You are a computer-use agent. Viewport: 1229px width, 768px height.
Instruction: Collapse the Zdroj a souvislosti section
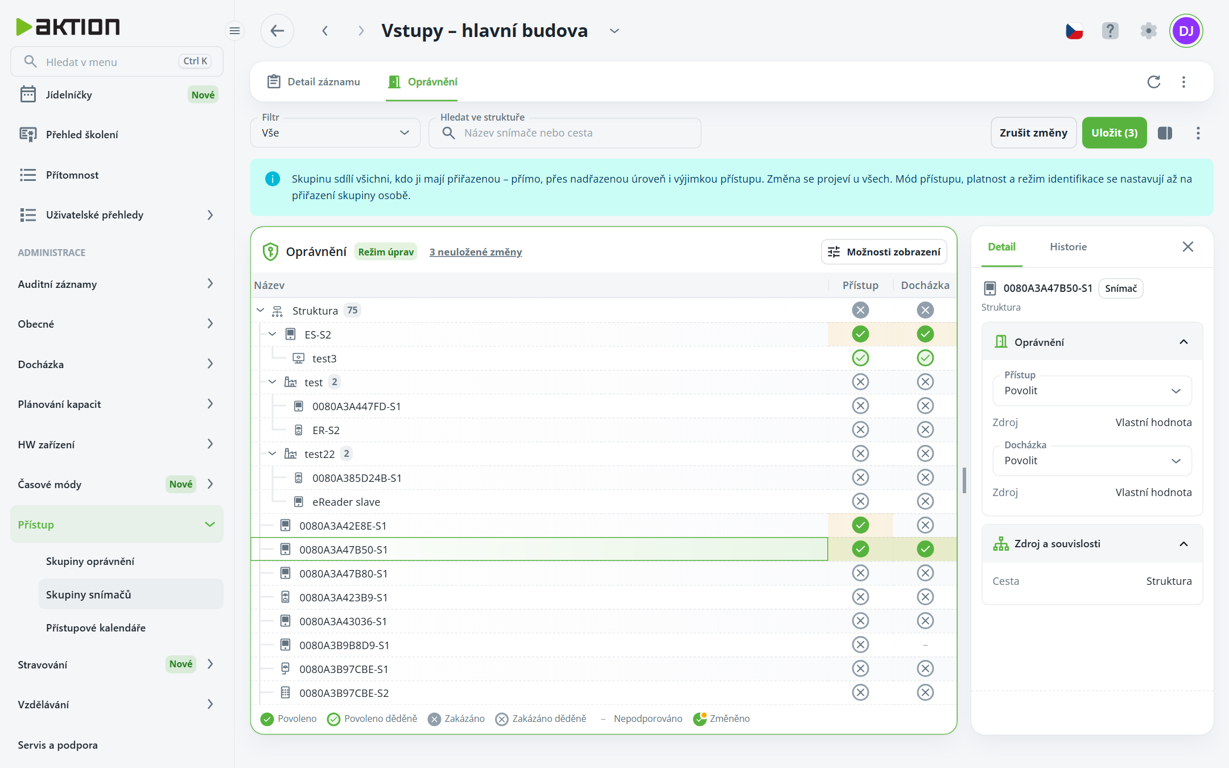click(x=1183, y=544)
